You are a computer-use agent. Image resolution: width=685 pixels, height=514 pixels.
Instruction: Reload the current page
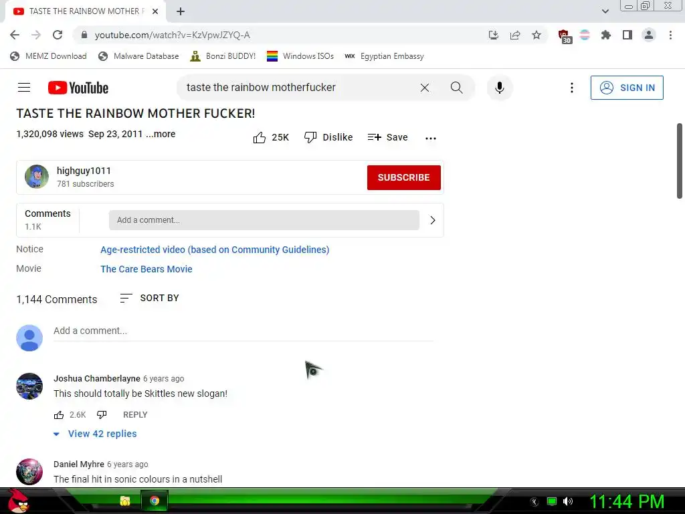58,35
